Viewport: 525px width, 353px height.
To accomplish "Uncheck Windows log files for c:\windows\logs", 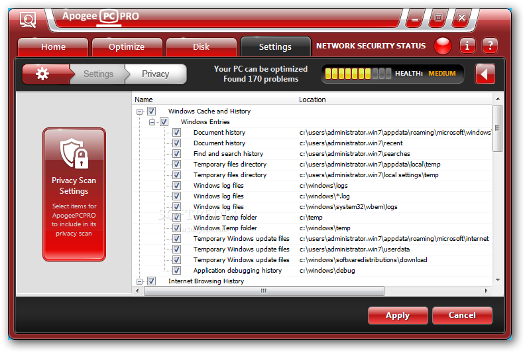I will point(176,185).
